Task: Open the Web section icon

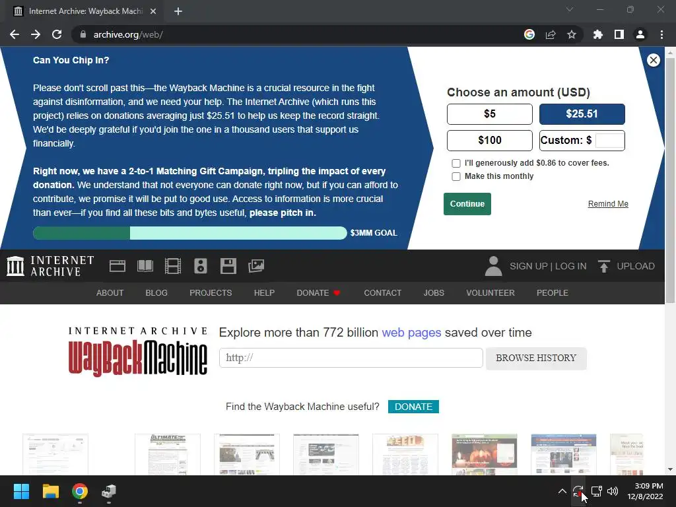Action: point(118,266)
